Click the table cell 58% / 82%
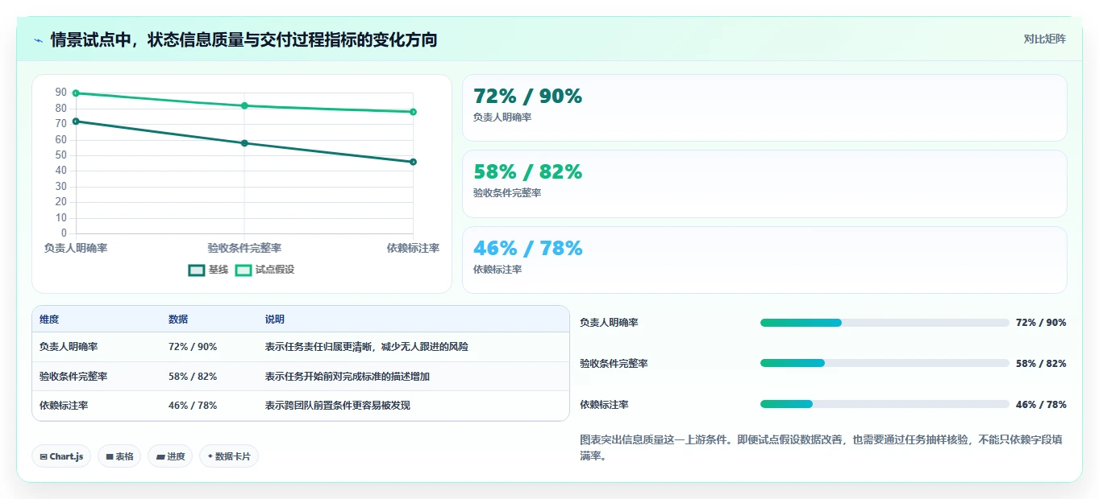 click(193, 376)
